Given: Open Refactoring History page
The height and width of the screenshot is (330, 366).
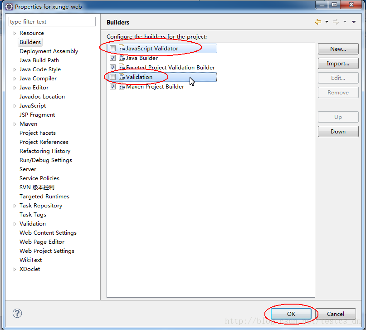Looking at the screenshot, I should pyautogui.click(x=45, y=151).
